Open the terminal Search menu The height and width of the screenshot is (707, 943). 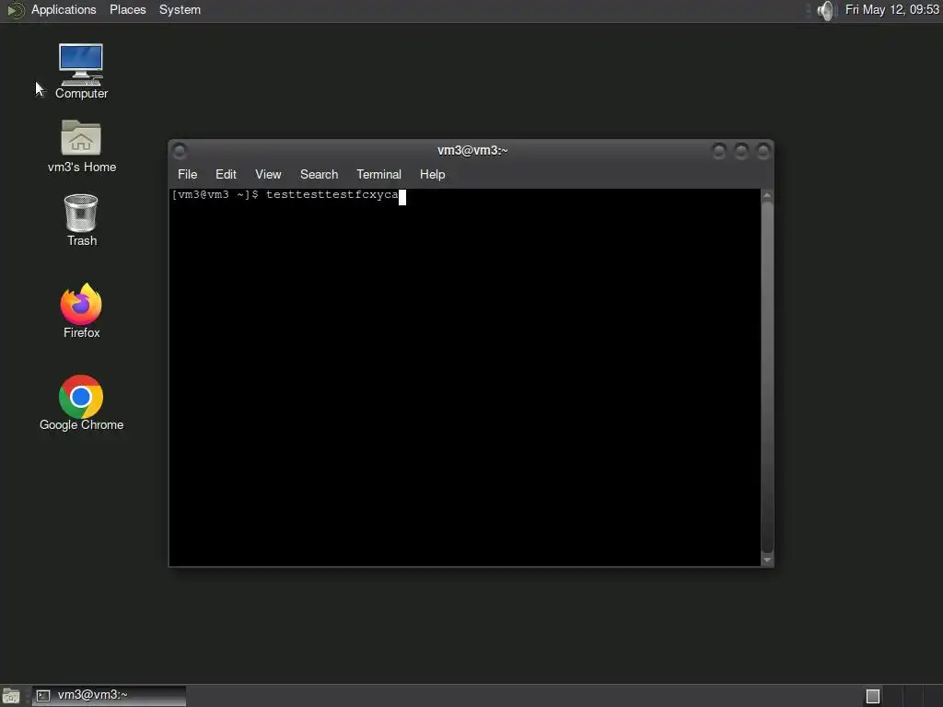click(x=319, y=174)
